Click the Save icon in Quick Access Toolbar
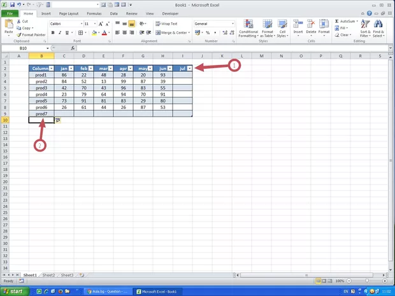 click(x=12, y=4)
